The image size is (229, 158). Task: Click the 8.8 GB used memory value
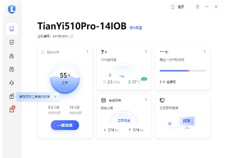pyautogui.click(x=54, y=108)
